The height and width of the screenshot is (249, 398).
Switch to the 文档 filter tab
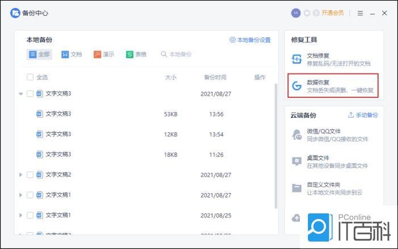(x=71, y=54)
